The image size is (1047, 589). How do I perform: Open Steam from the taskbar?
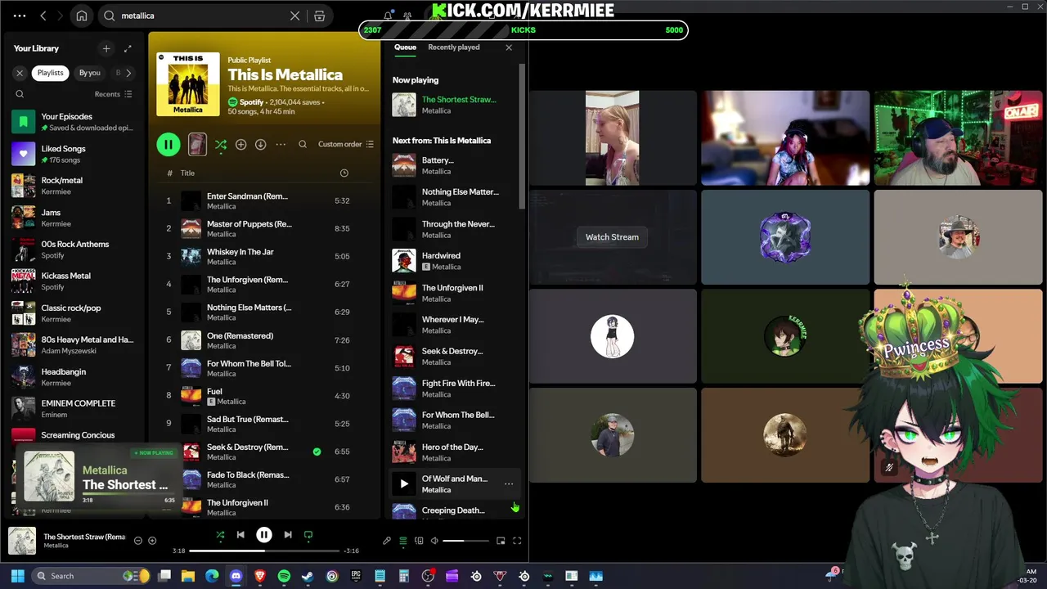308,576
